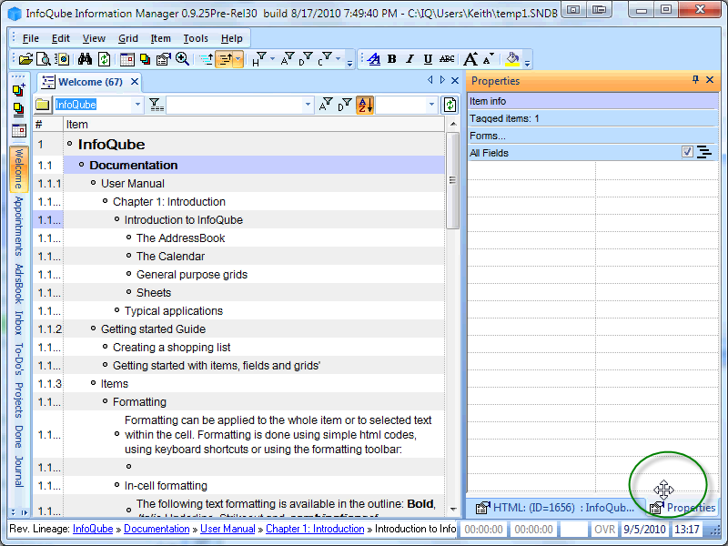The height and width of the screenshot is (546, 728).
Task: Click the filter funnel icon beside source box
Action: click(x=157, y=105)
